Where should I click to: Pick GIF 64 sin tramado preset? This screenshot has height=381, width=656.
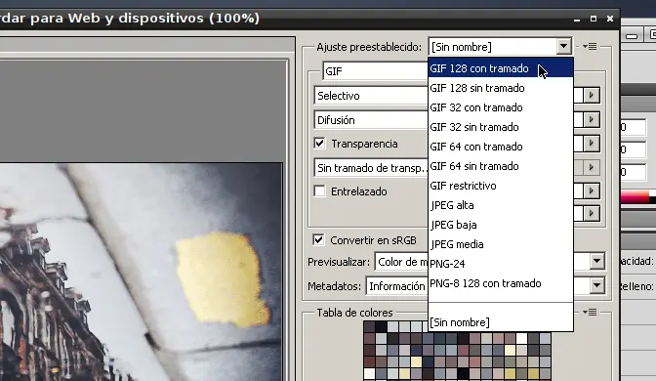pyautogui.click(x=501, y=166)
